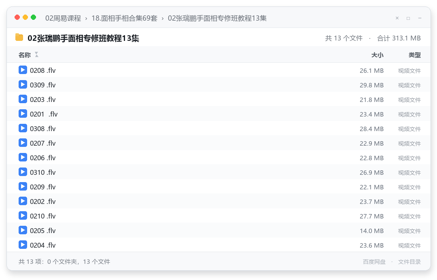Click 02张瑞鹏手面相专修班教程13集 breadcrumb
Screen dimensions: 437x280
pyautogui.click(x=217, y=18)
